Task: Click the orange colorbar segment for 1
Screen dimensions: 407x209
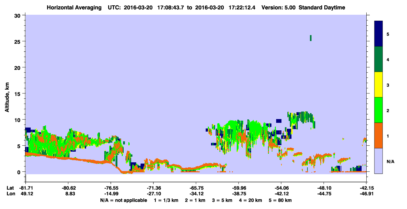Action: [379, 135]
